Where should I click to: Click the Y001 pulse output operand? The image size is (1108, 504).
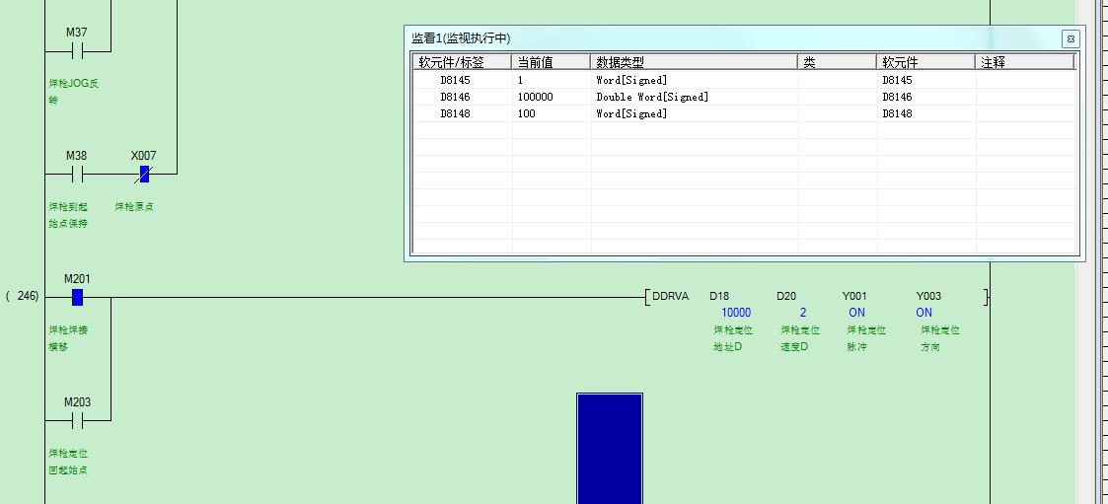pos(854,297)
